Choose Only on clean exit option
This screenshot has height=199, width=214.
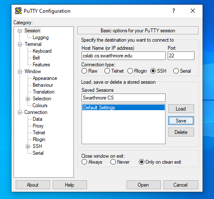(141, 162)
